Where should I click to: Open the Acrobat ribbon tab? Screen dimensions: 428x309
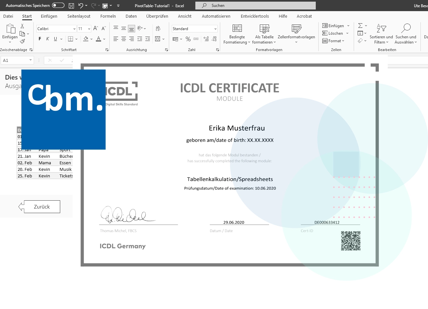pos(304,16)
